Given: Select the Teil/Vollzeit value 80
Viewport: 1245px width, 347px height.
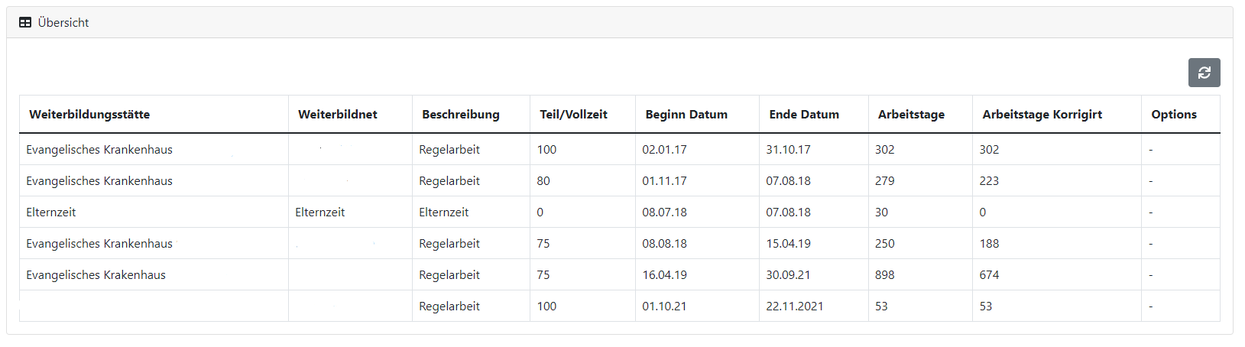Looking at the screenshot, I should pos(543,181).
